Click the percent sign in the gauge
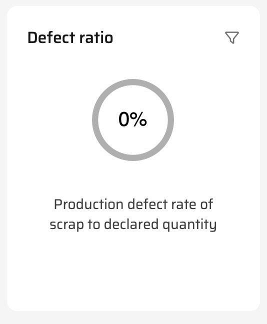 tap(139, 119)
